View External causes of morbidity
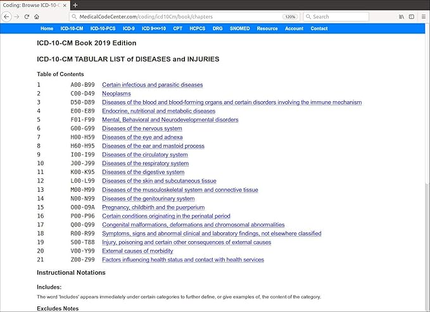Screen dimensions: 430x312 137,251
